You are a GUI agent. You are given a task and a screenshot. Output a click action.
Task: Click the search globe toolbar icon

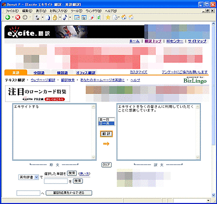[37, 18]
